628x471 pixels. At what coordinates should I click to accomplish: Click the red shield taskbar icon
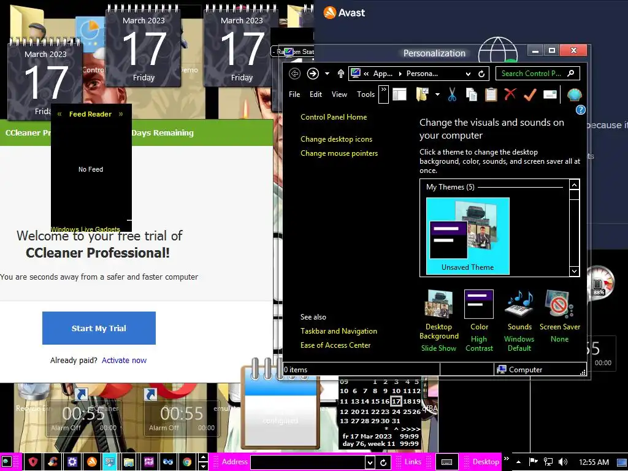pyautogui.click(x=33, y=462)
